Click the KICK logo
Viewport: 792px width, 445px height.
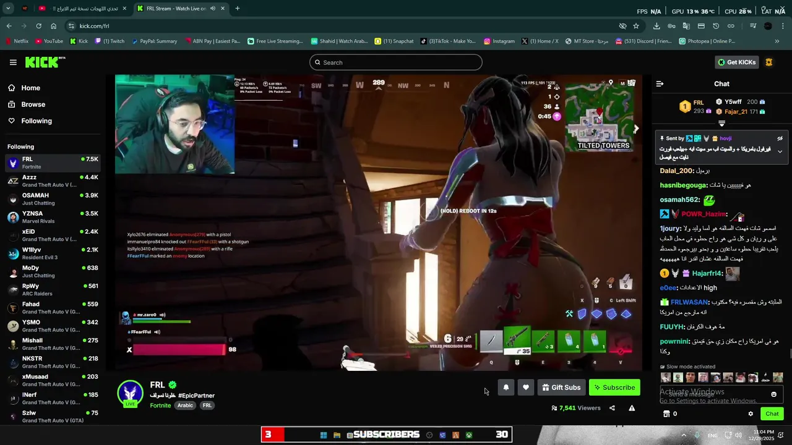point(45,62)
